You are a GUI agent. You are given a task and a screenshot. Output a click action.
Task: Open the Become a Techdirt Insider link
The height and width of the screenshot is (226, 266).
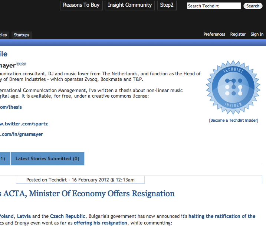click(234, 120)
